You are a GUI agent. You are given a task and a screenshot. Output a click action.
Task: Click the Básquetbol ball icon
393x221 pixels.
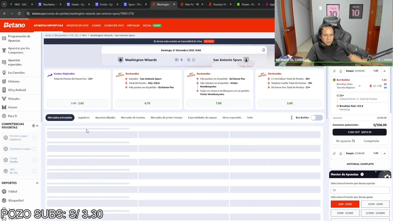[x=4, y=200]
